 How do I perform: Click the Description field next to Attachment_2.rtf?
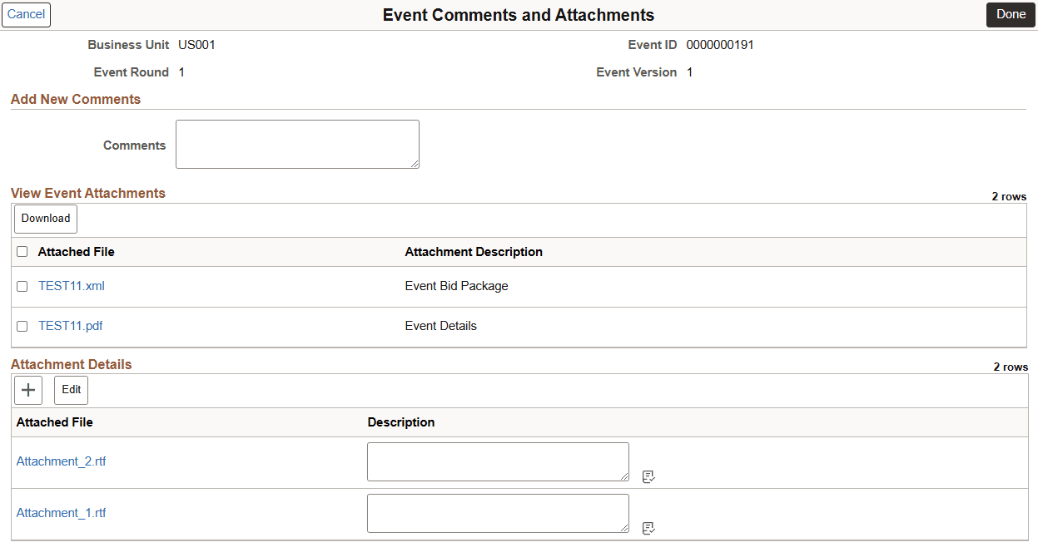[x=498, y=461]
